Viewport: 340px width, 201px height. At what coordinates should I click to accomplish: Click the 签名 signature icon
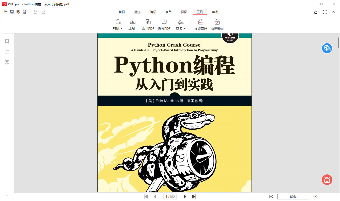click(180, 22)
